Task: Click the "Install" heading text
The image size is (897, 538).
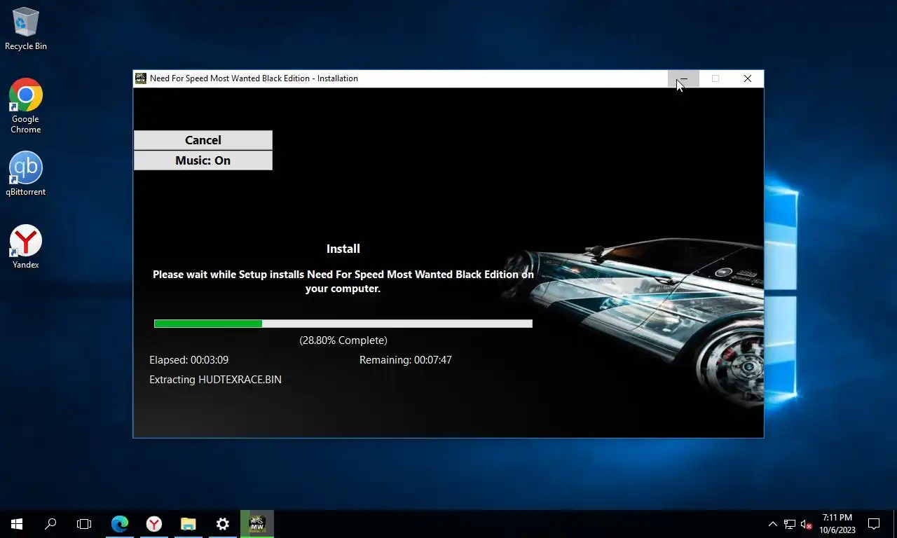Action: tap(343, 249)
